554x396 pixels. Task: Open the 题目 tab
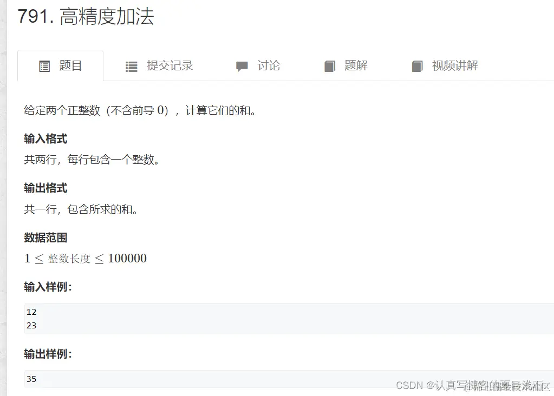[61, 65]
